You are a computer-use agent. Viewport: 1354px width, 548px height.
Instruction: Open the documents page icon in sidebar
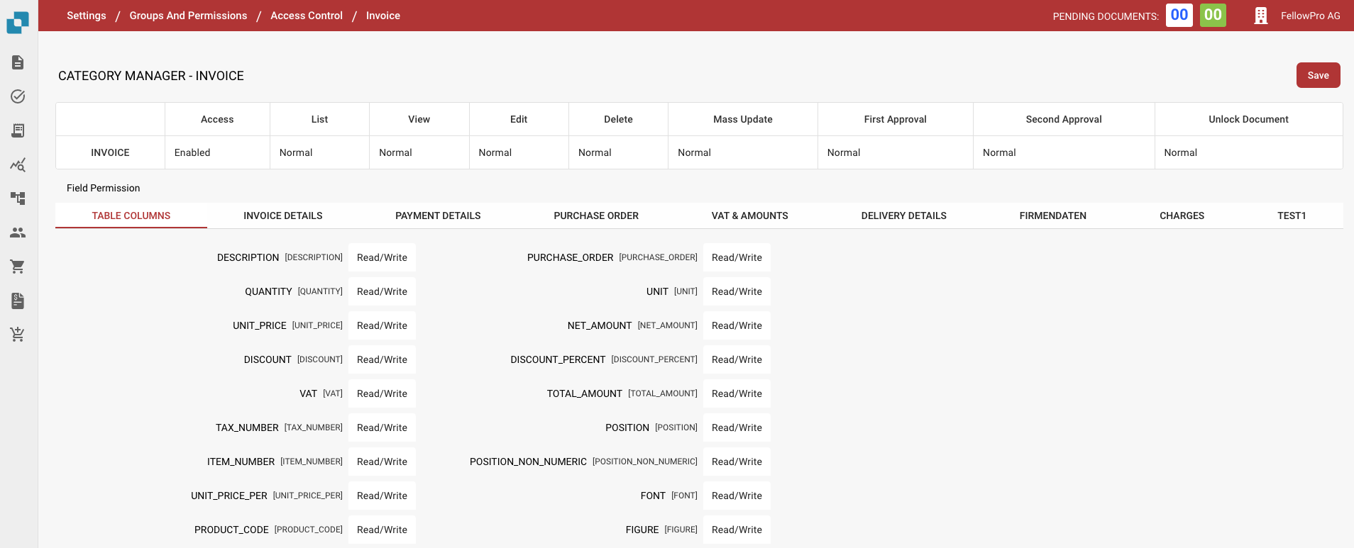pos(18,62)
